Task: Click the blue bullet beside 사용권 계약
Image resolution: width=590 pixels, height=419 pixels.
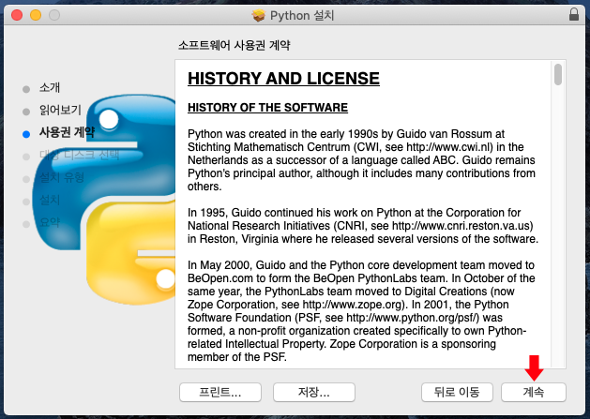Action: [26, 134]
